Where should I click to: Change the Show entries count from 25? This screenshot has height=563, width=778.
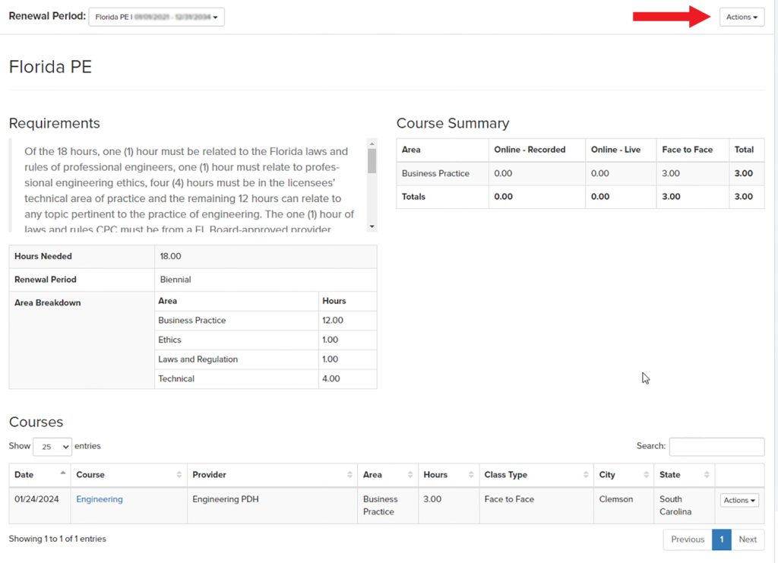(52, 446)
